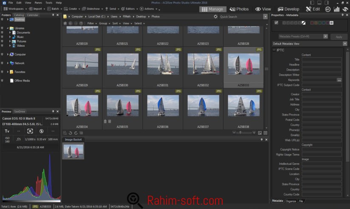Open the Filter options in toolbar

click(x=91, y=23)
